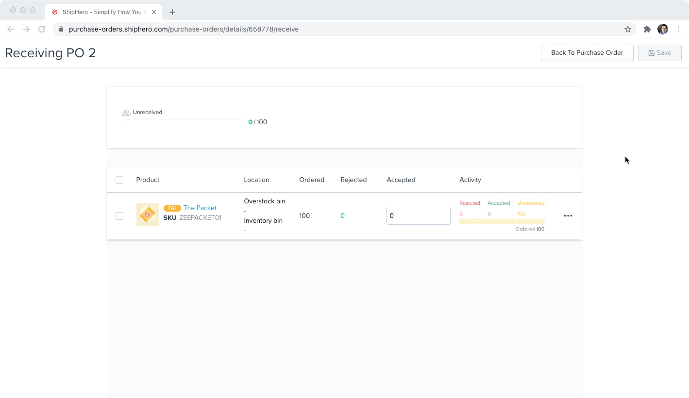Click the Ordered column header

click(x=312, y=180)
